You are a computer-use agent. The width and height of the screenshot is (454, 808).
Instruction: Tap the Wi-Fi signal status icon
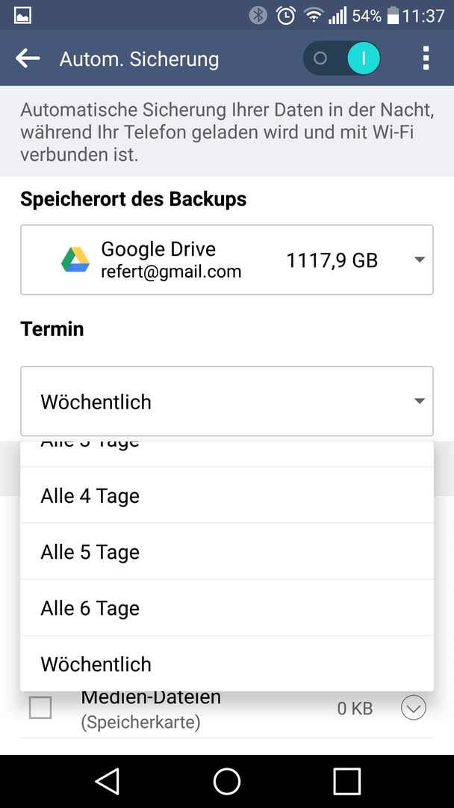(313, 16)
